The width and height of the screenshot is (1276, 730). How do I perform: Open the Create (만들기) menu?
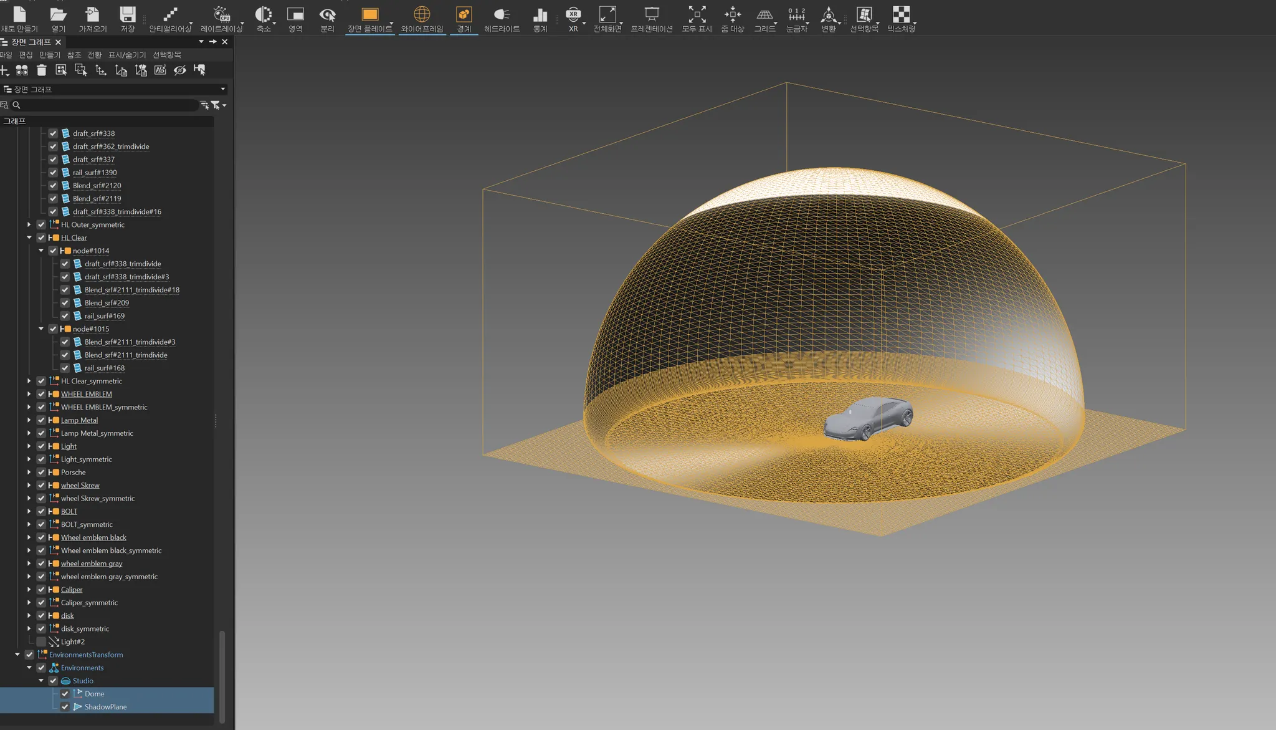coord(50,55)
